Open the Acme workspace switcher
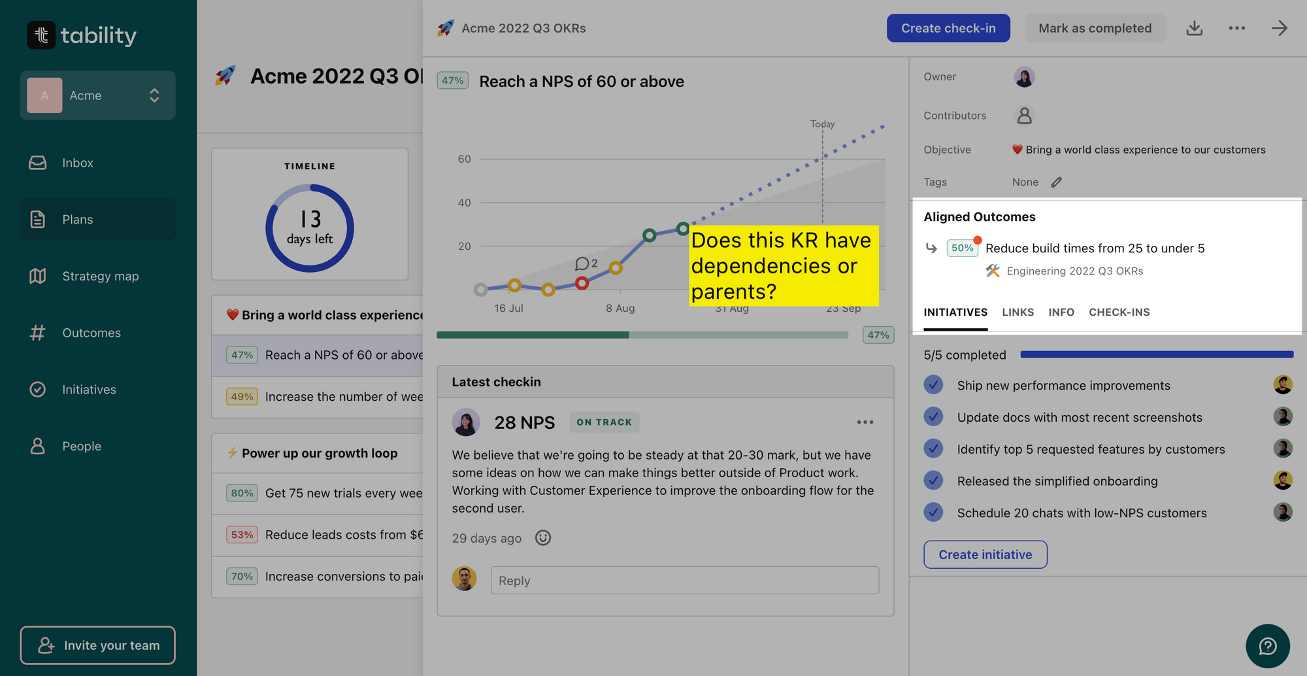The width and height of the screenshot is (1307, 676). 98,95
